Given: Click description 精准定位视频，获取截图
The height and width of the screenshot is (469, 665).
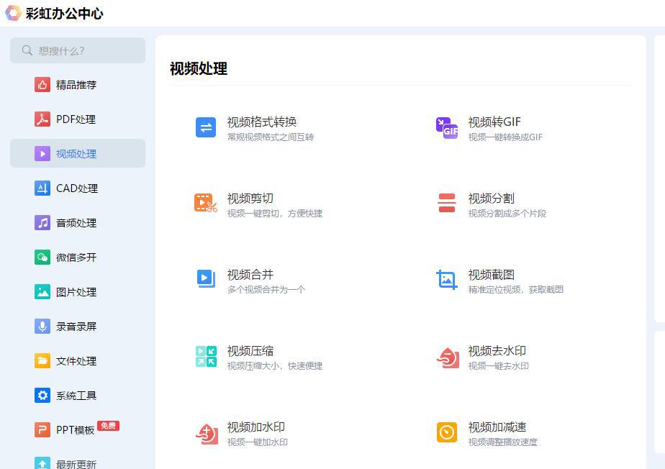Looking at the screenshot, I should click(x=516, y=290).
